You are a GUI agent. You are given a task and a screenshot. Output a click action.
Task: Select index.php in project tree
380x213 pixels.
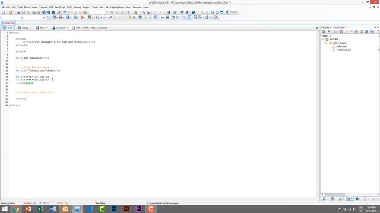tap(341, 46)
